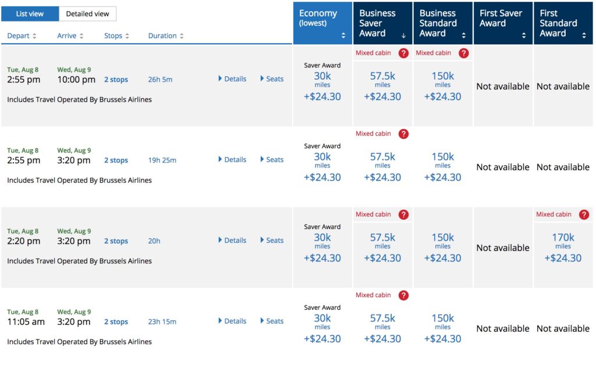Click the mixed cabin help icon for the 19h 25m flight
This screenshot has width=596, height=368.
pos(403,134)
